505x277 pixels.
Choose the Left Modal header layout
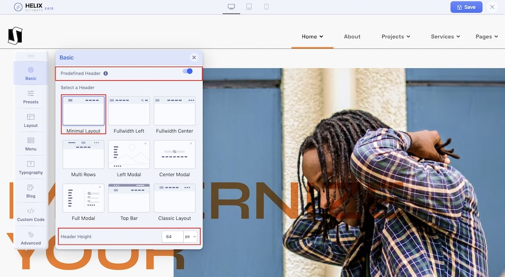[129, 155]
